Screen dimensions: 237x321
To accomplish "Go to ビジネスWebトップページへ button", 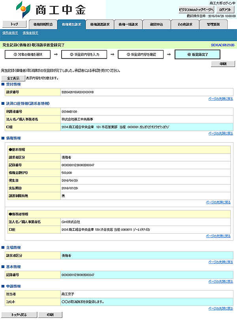I will pyautogui.click(x=196, y=9).
